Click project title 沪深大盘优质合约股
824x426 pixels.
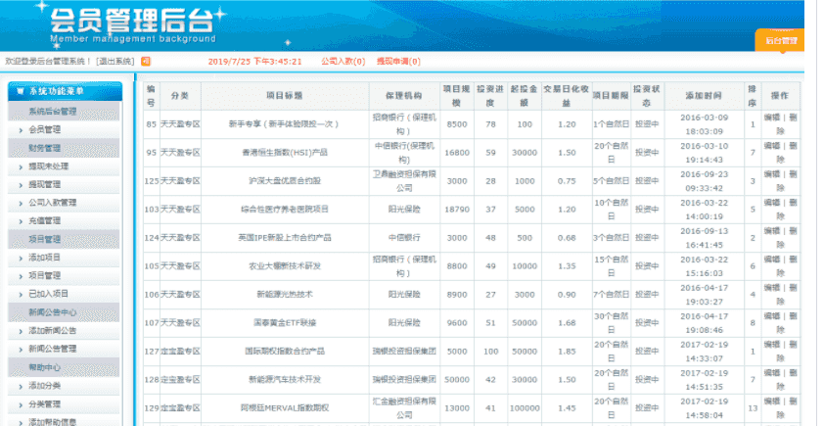285,181
